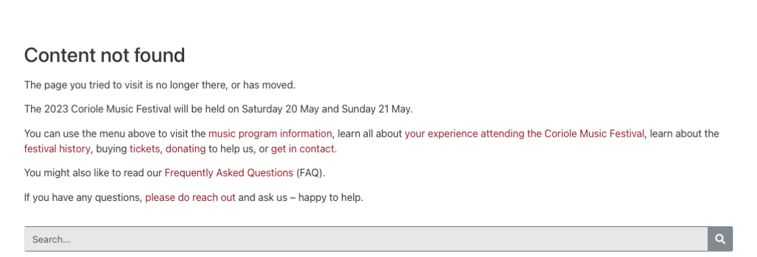Open the tickets link
The width and height of the screenshot is (757, 257).
144,149
